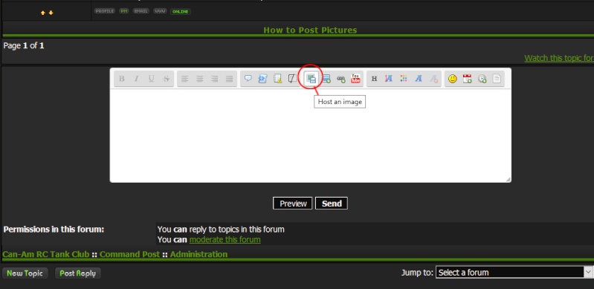Click the Jump to dropdown arrow
The width and height of the screenshot is (594, 289).
(x=589, y=273)
